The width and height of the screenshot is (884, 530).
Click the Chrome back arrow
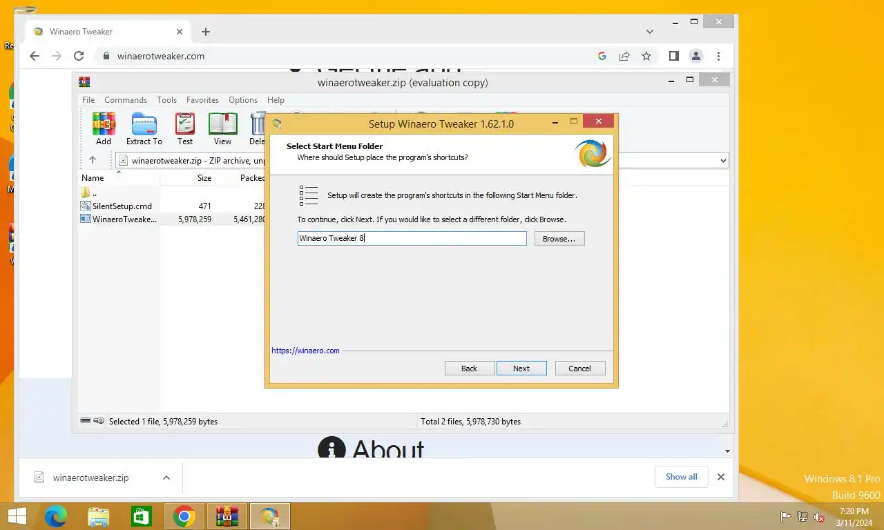(x=35, y=56)
